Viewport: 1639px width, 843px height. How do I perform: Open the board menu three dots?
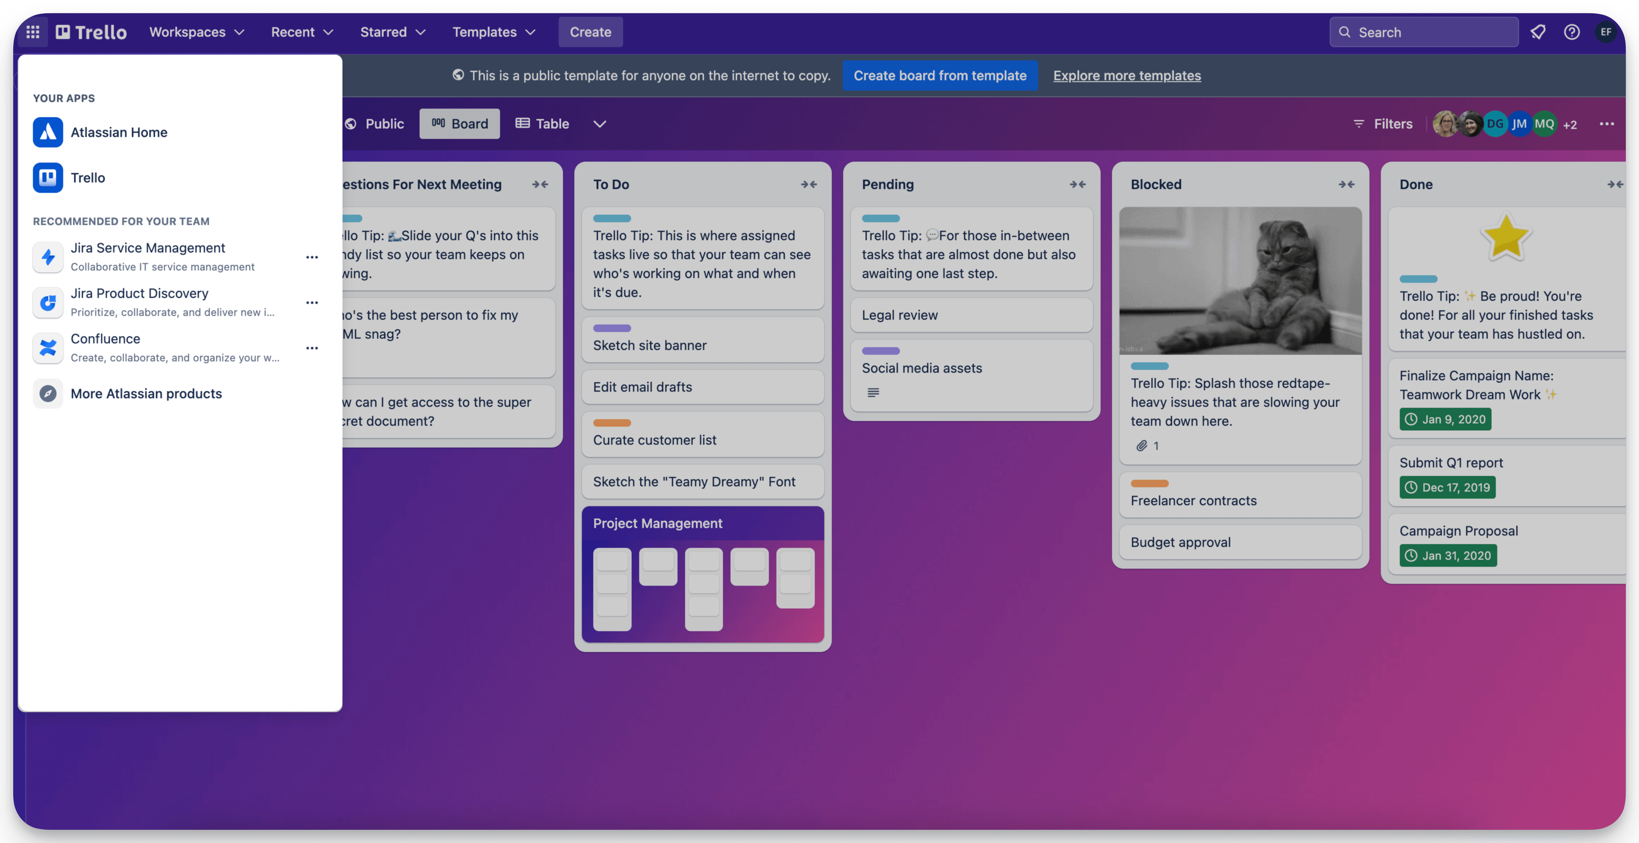tap(1606, 124)
